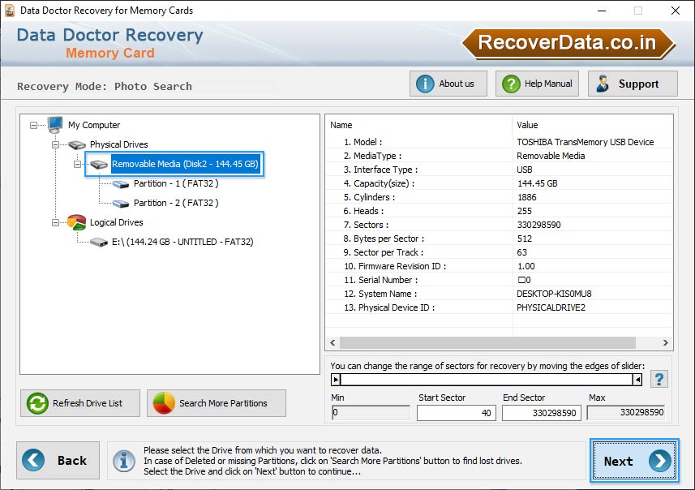
Task: Click the details scrollbar left arrow
Action: [332, 343]
